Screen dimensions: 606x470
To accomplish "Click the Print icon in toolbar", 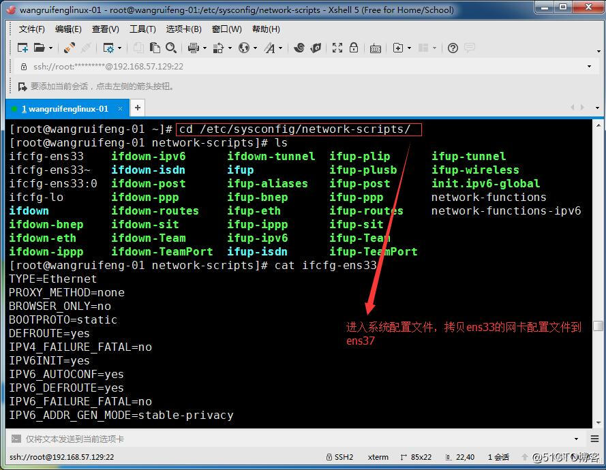I will pos(193,48).
